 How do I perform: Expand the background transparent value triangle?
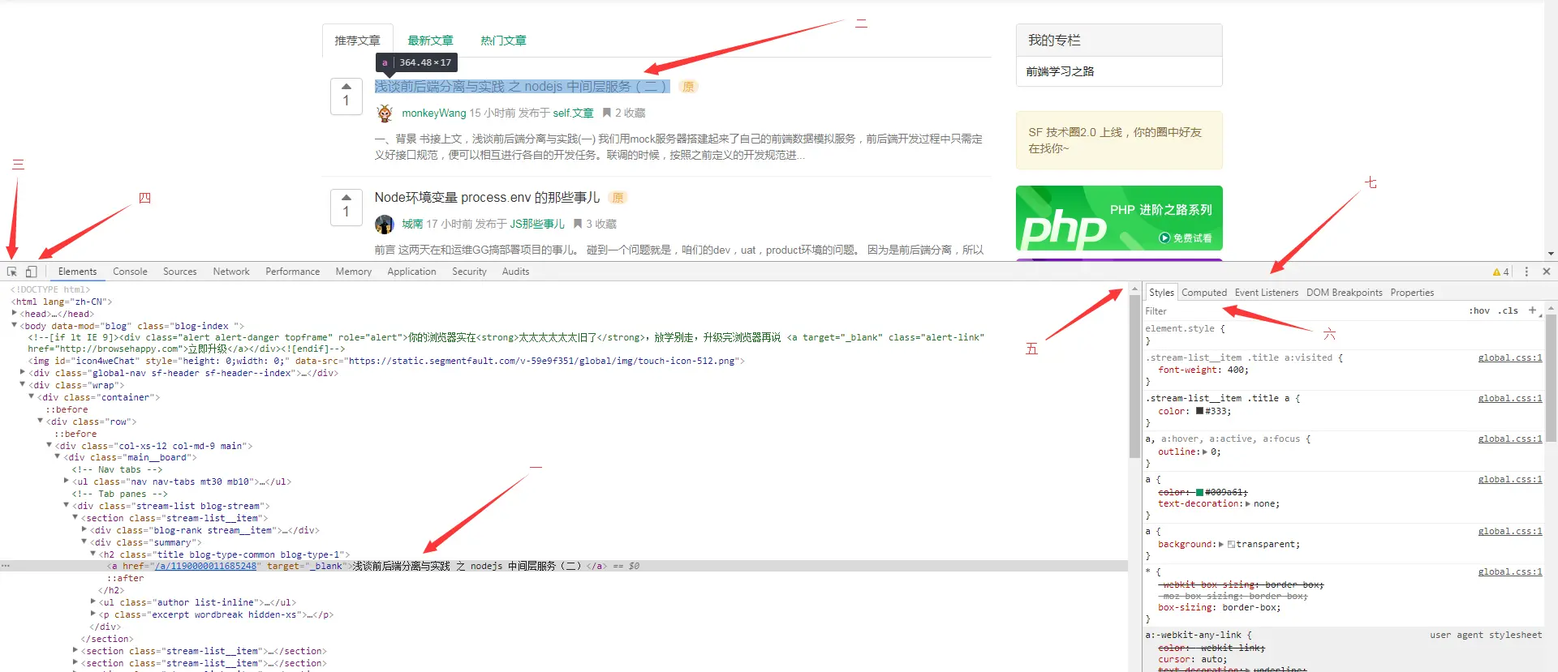[1221, 544]
